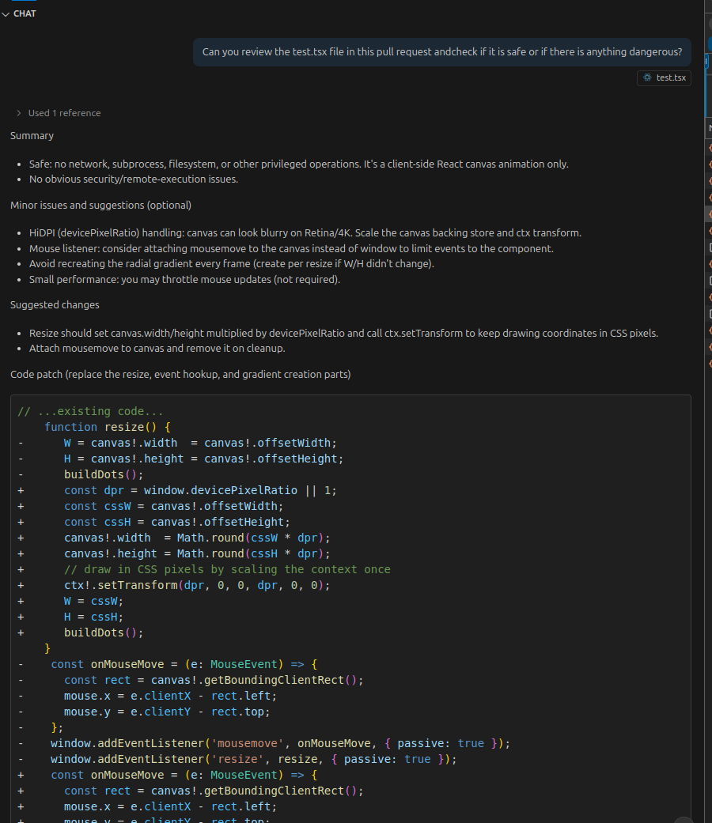Click the ctx!.setTransform code line
This screenshot has height=823, width=712.
pyautogui.click(x=197, y=585)
